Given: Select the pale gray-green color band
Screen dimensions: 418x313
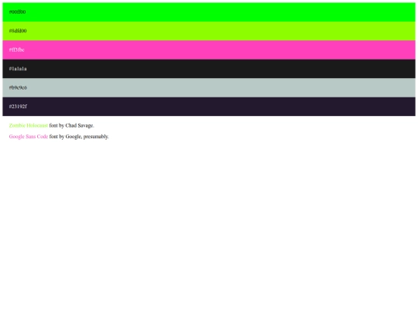Looking at the screenshot, I should (209, 87).
